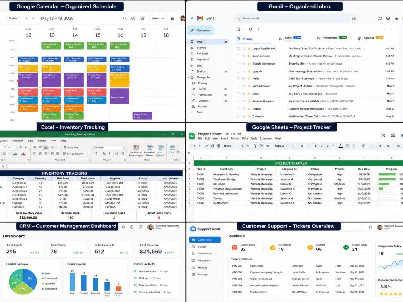Open Formulas tab in Excel ribbon
This screenshot has width=403, height=302.
pyautogui.click(x=18, y=140)
